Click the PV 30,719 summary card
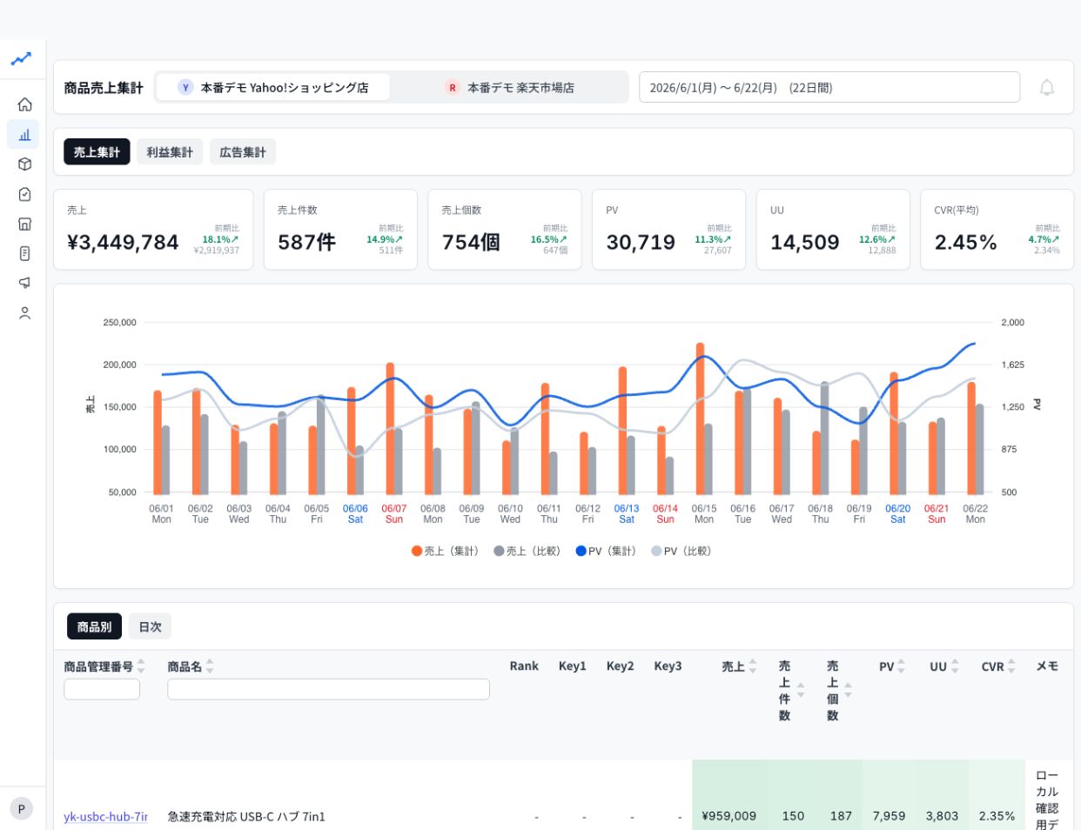The width and height of the screenshot is (1081, 830). [x=668, y=230]
